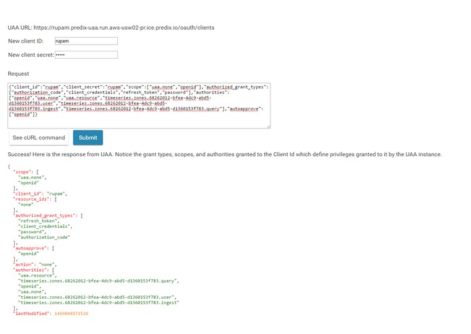Open the See cURL command button
The height and width of the screenshot is (334, 471).
pyautogui.click(x=39, y=138)
